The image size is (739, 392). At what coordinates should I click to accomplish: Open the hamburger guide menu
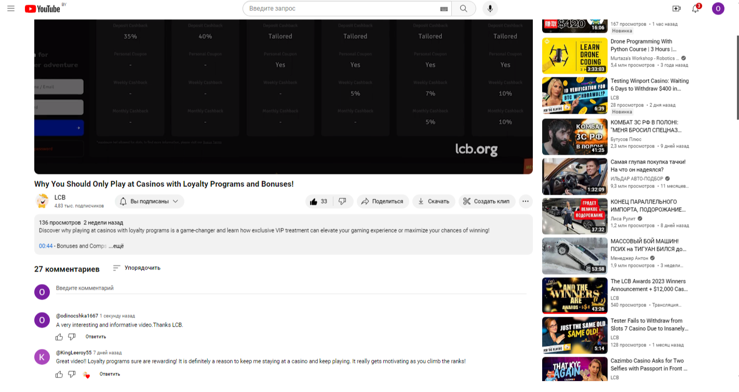[11, 8]
